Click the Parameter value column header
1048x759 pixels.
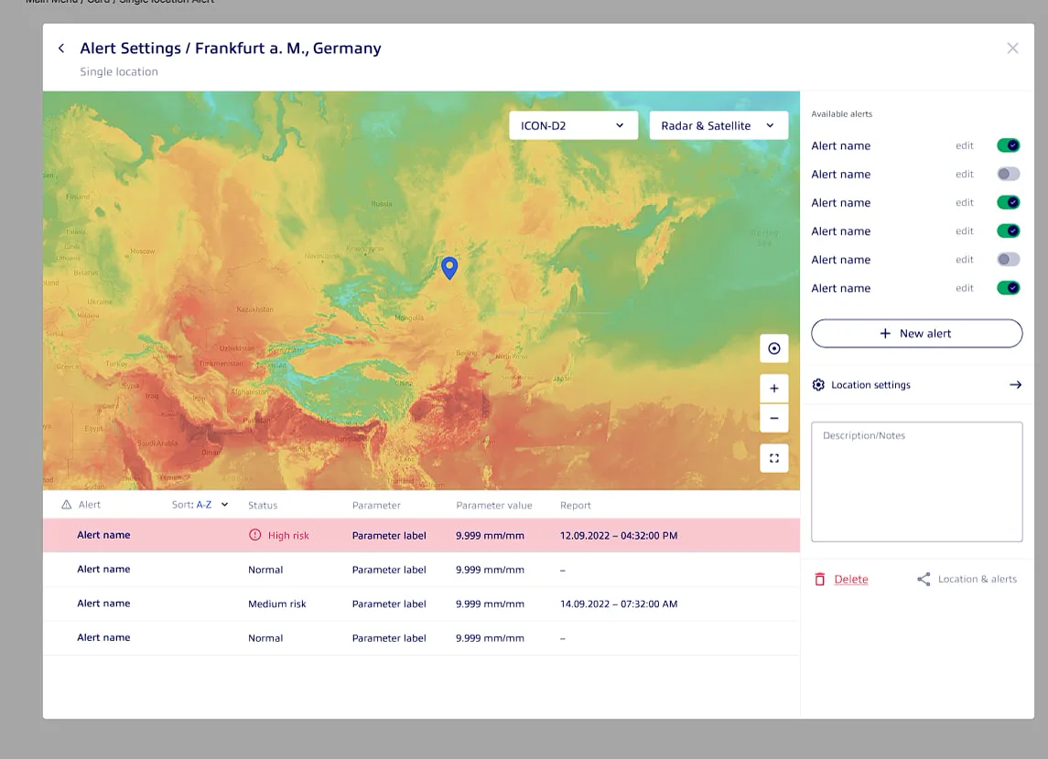494,506
